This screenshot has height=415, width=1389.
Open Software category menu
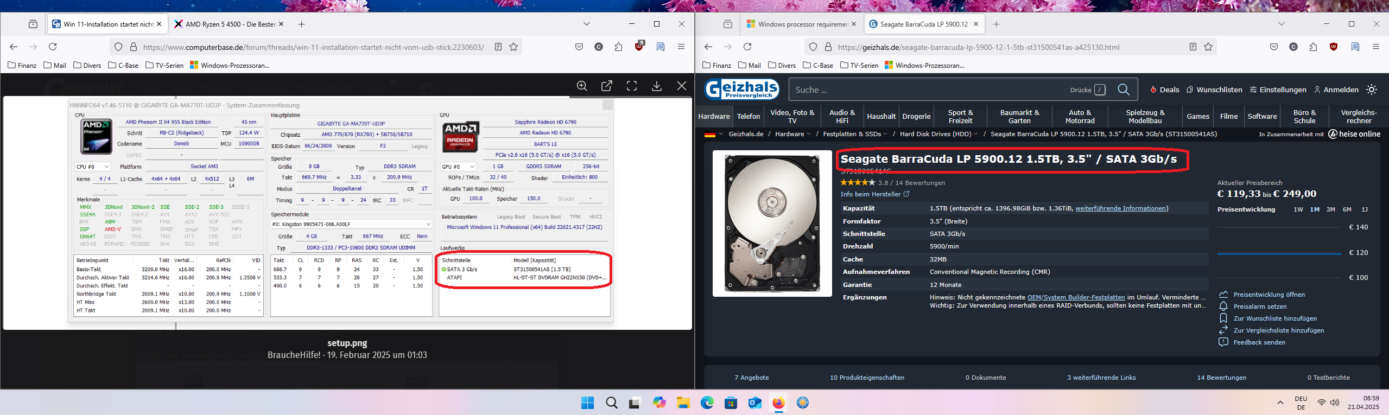click(1262, 116)
